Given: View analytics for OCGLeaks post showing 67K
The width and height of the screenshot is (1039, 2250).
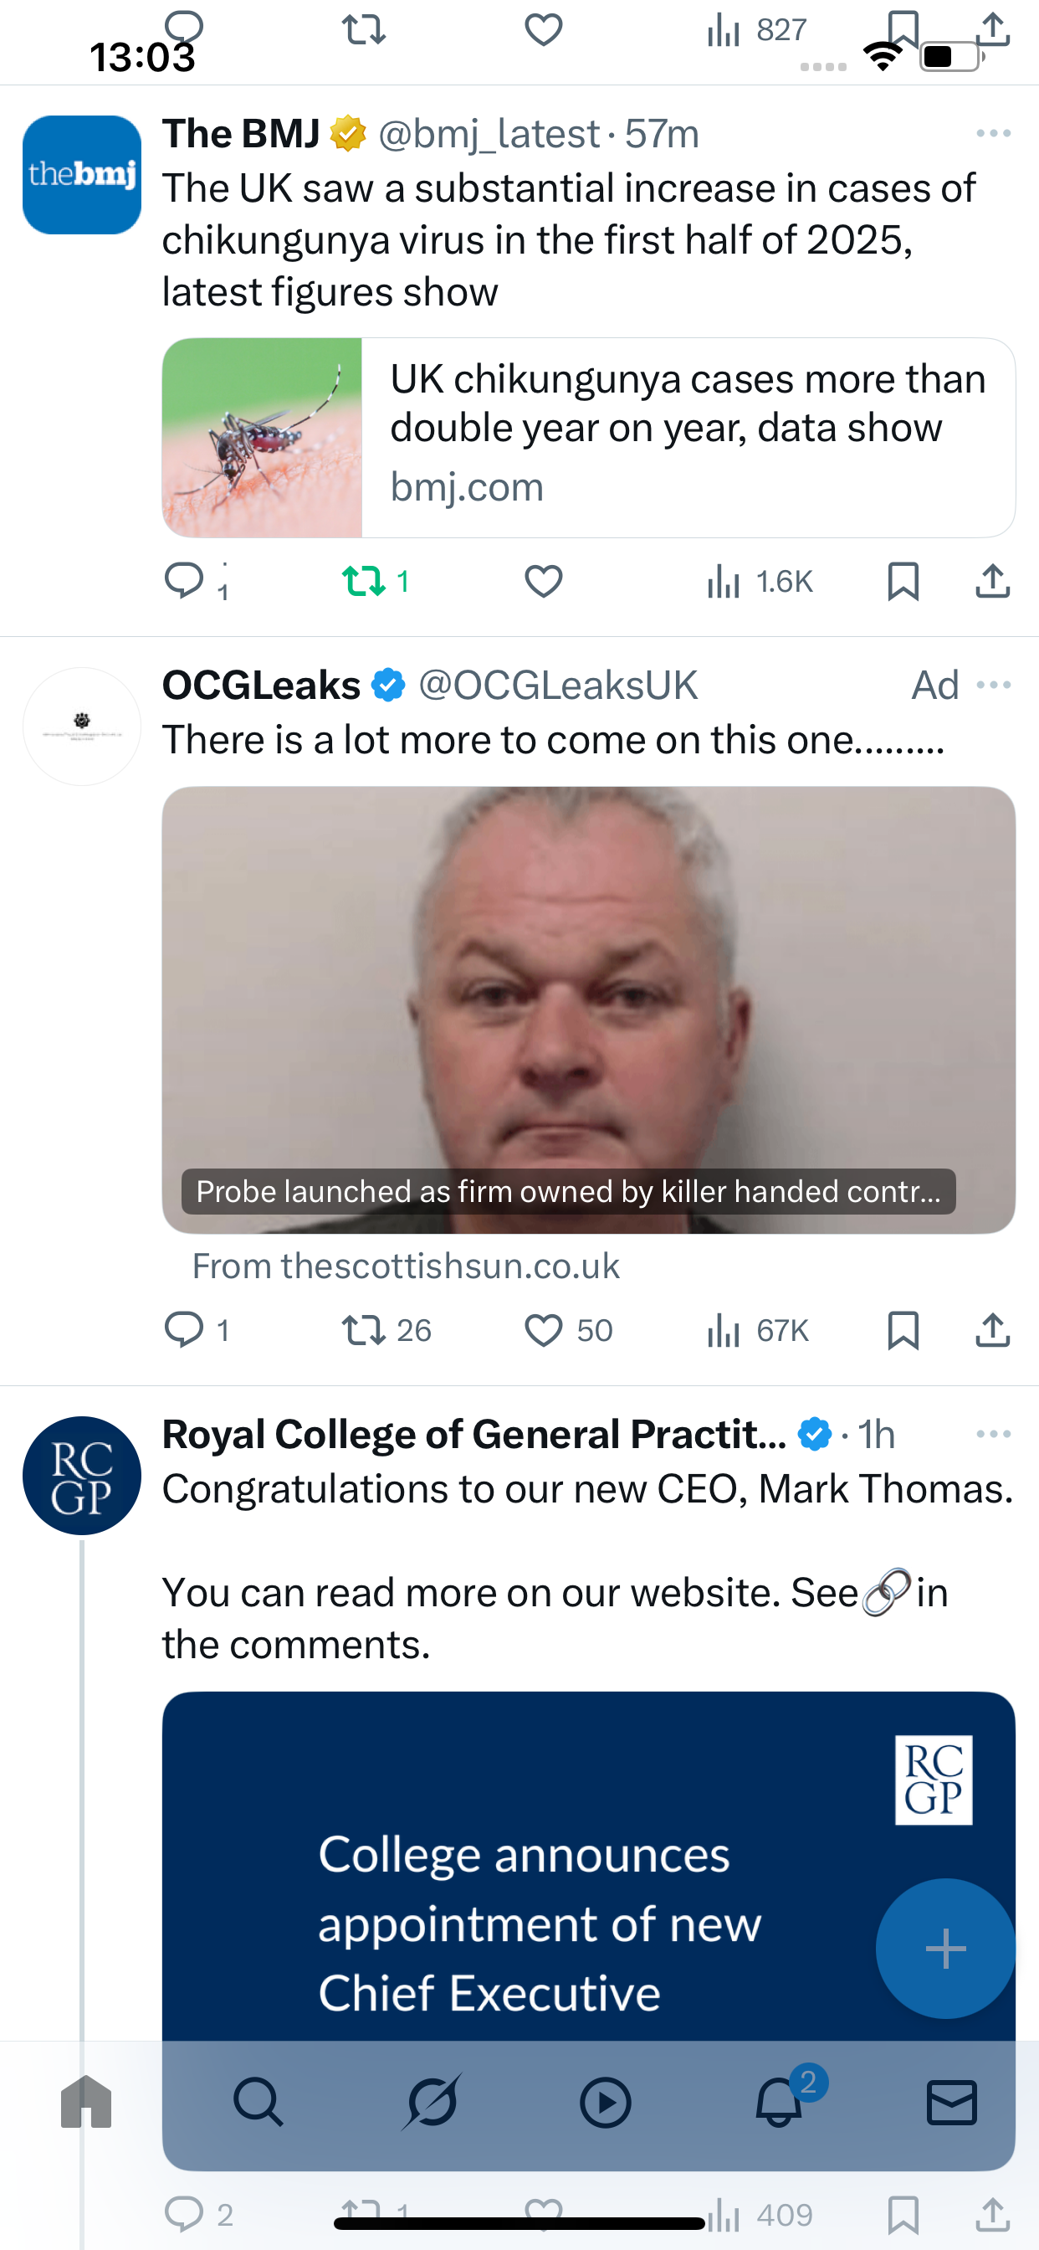Looking at the screenshot, I should pyautogui.click(x=758, y=1330).
